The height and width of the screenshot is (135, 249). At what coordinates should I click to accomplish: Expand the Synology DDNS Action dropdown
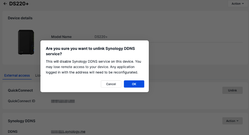pos(232,121)
